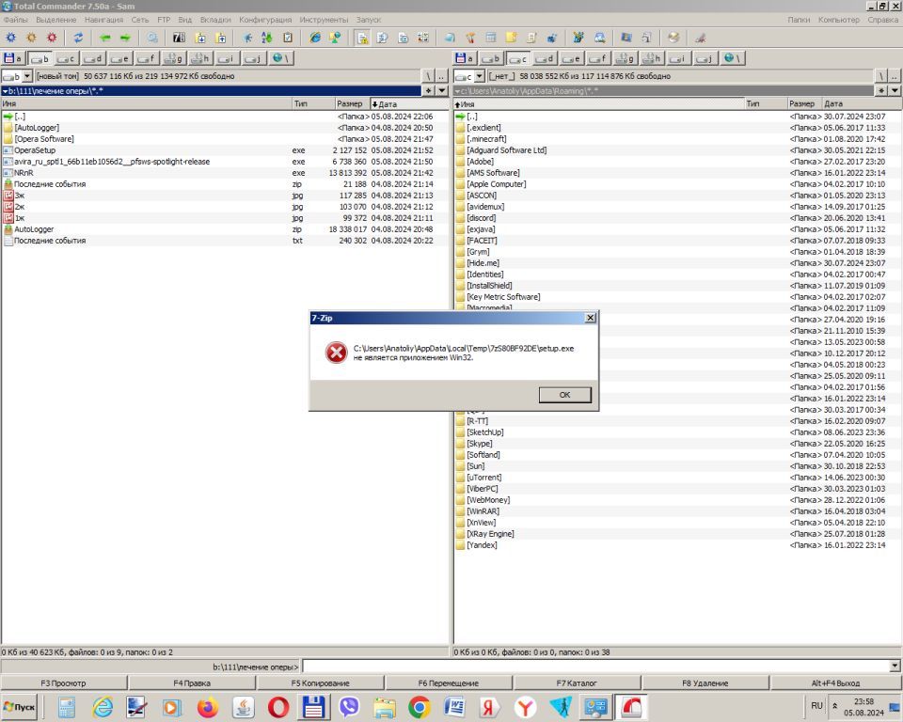Expand the command line history dropdown
The image size is (903, 722).
(x=894, y=666)
